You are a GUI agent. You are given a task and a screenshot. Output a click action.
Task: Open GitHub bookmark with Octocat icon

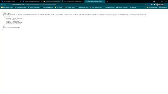point(122,7)
